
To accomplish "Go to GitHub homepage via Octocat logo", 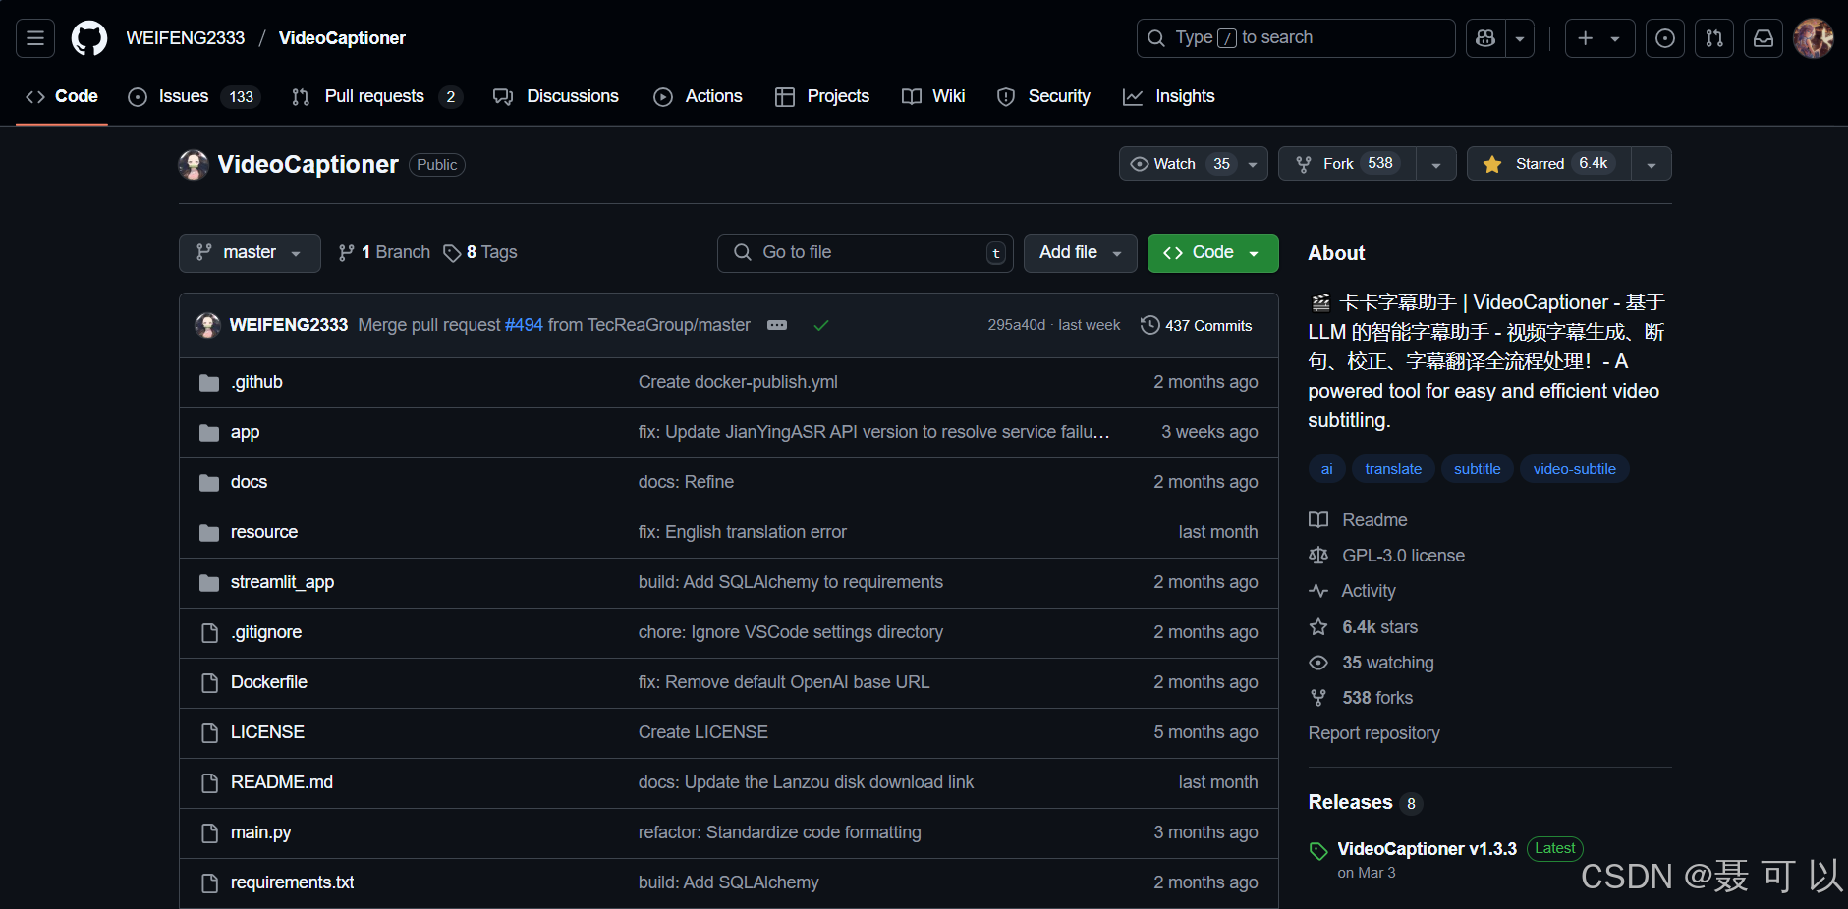I will pos(89,38).
